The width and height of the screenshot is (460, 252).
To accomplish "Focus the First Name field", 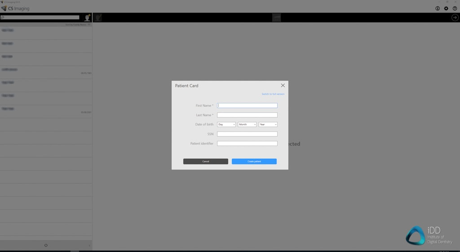I will pos(247,106).
